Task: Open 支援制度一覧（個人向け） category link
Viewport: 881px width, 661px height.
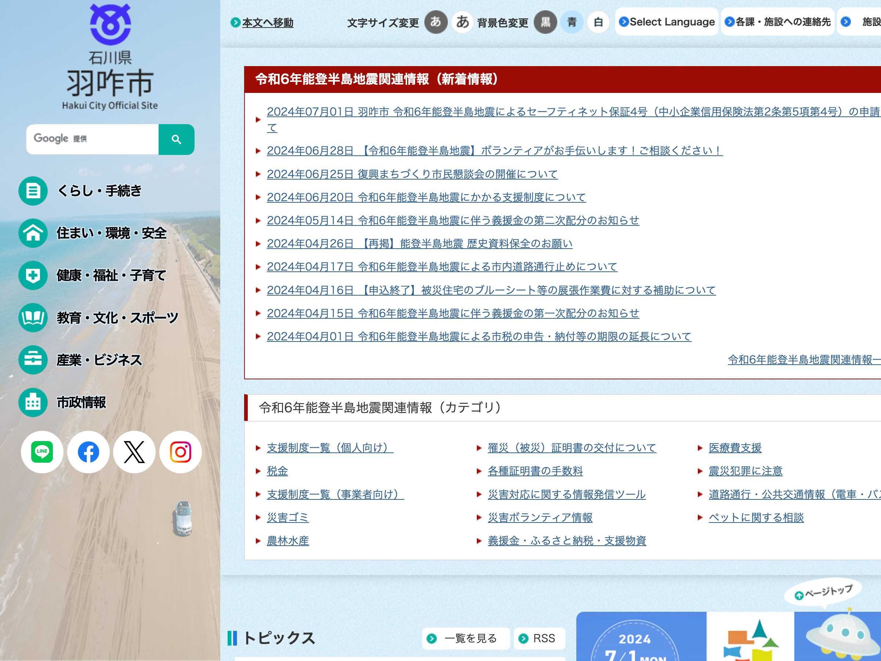Action: 330,448
